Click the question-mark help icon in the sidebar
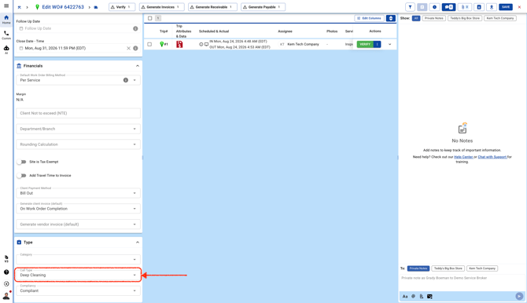 point(6,272)
